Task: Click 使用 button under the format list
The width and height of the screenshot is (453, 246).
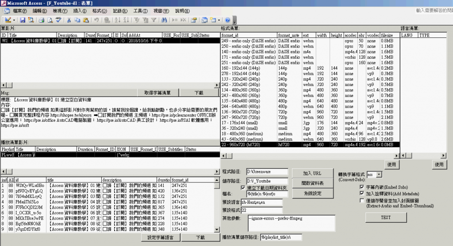Action: coord(392,164)
